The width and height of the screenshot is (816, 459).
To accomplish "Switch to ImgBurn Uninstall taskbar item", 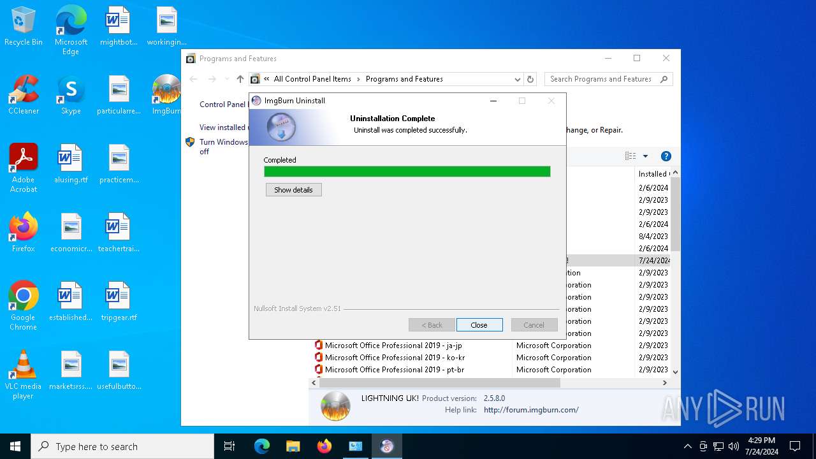I will click(387, 446).
